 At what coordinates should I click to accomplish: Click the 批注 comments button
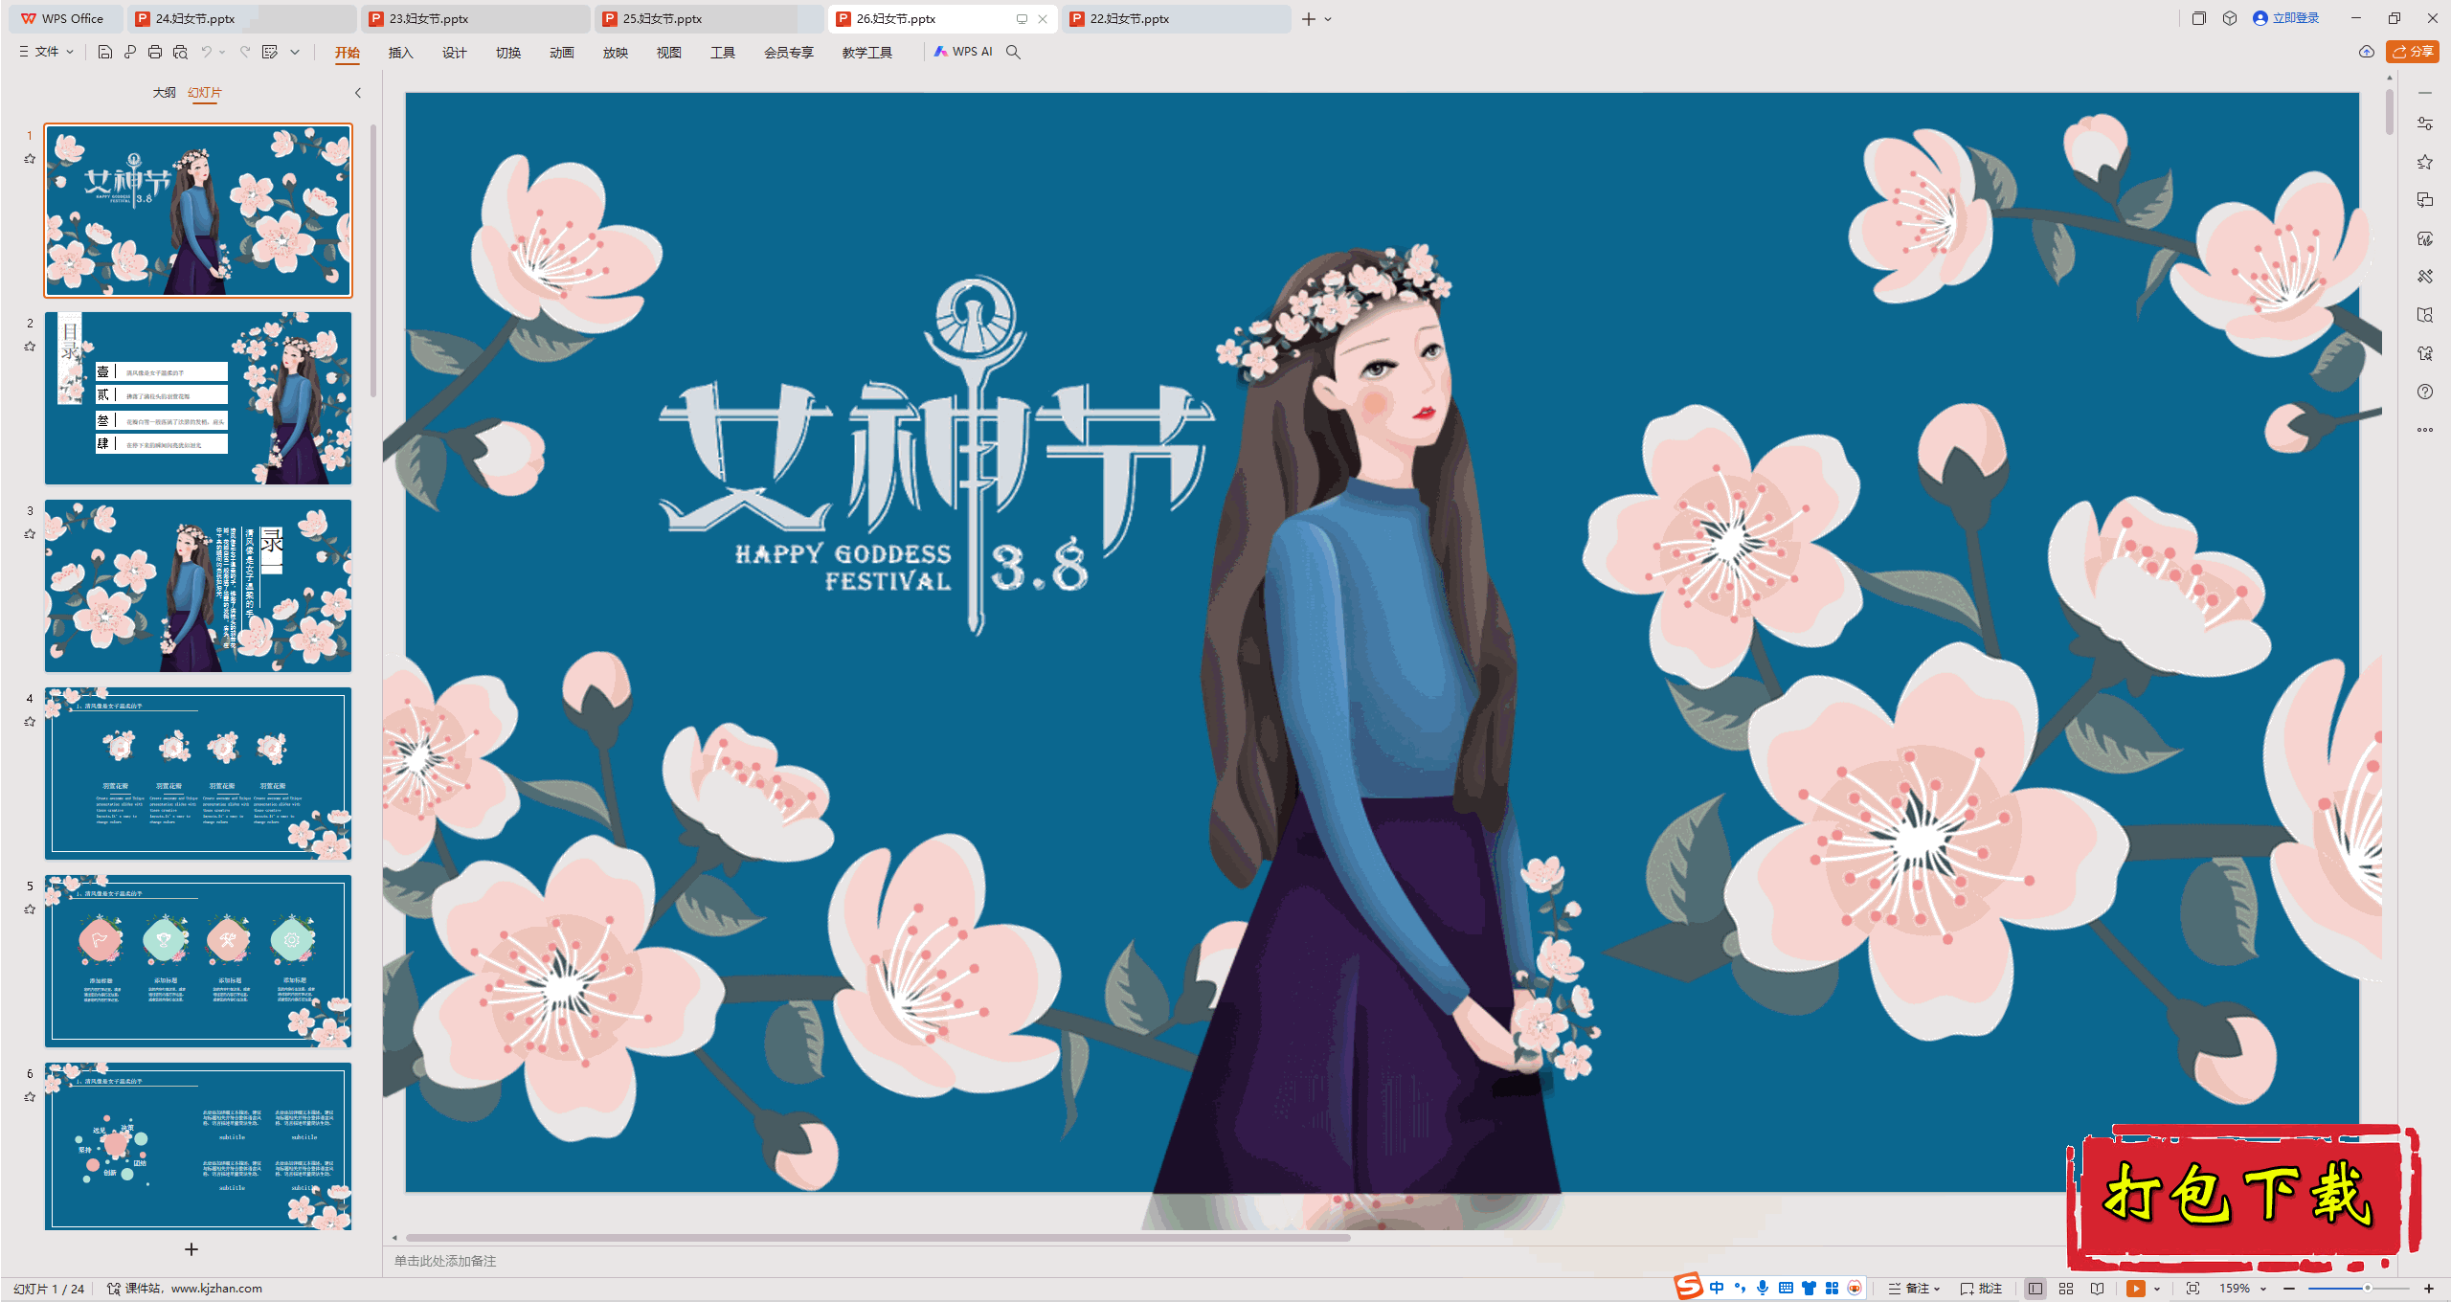tap(1981, 1289)
